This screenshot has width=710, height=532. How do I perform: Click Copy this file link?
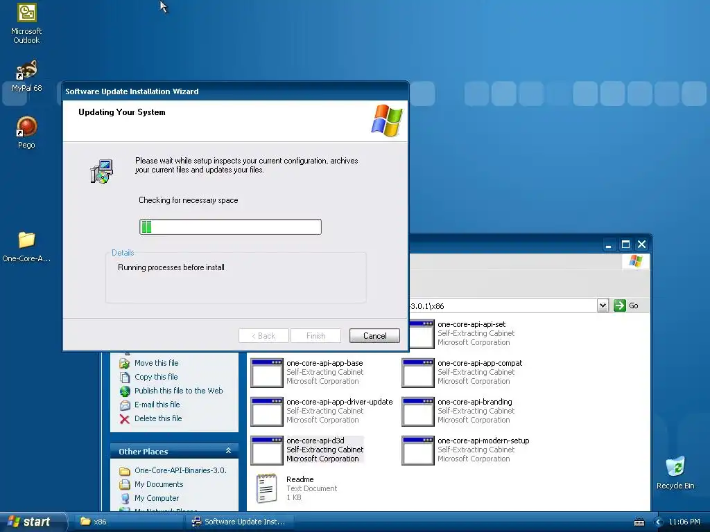[156, 377]
